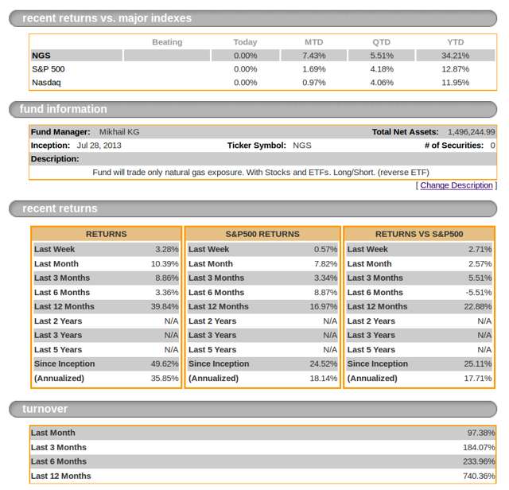Click S&P500 Returns Last 6 Months value 8.87%

pyautogui.click(x=325, y=293)
